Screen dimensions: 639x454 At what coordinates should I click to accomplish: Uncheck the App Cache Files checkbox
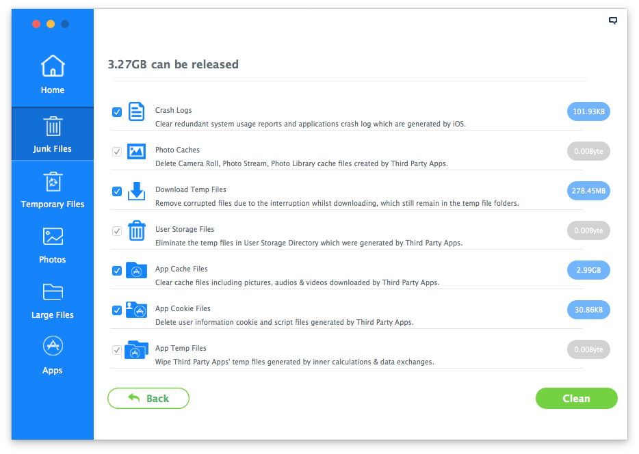click(x=117, y=271)
